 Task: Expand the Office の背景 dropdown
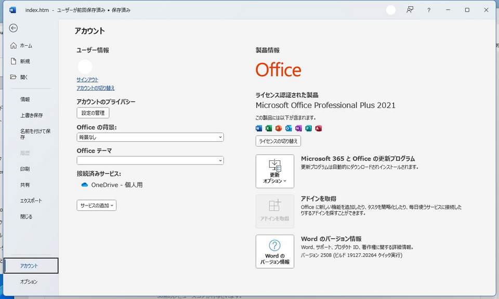click(x=150, y=137)
